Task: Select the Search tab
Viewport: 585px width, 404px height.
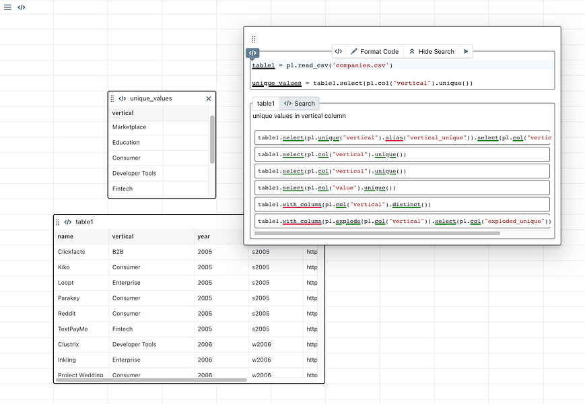Action: (299, 103)
